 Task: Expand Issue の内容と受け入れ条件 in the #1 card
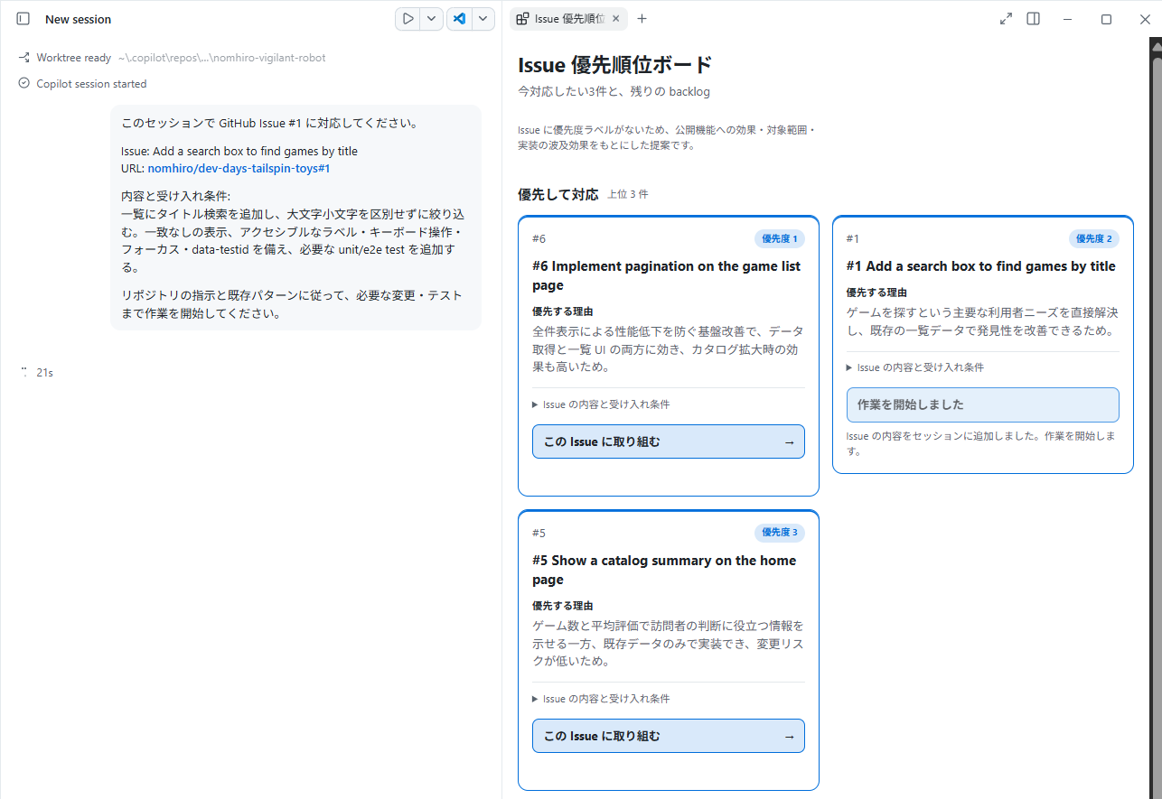[x=914, y=367]
